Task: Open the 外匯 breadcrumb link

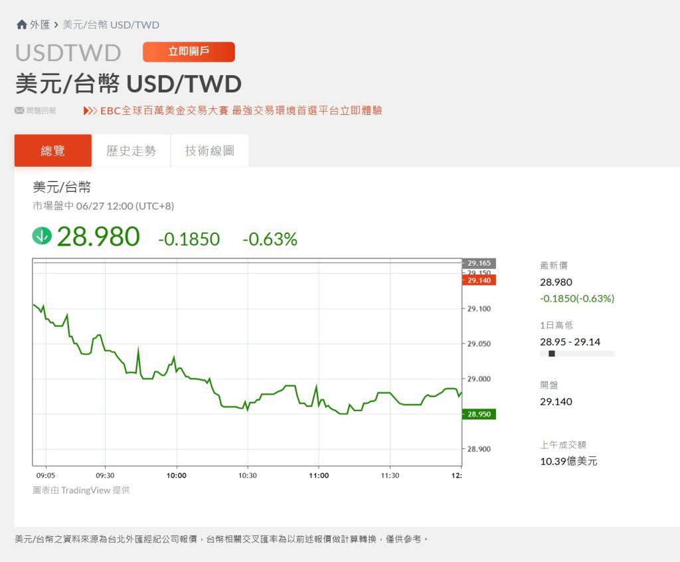Action: coord(40,25)
